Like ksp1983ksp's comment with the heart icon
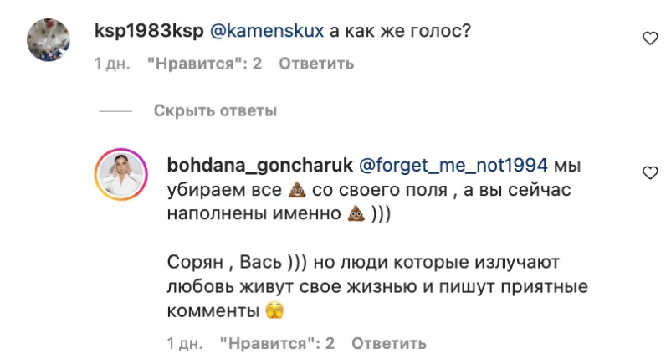Screen dimensions: 671x364 (x=649, y=38)
